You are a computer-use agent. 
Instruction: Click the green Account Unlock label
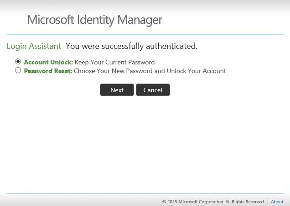tap(48, 62)
